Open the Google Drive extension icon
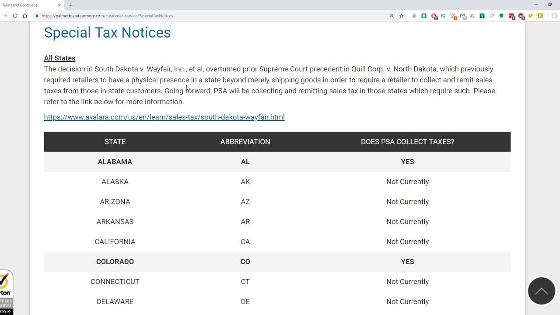 click(472, 16)
